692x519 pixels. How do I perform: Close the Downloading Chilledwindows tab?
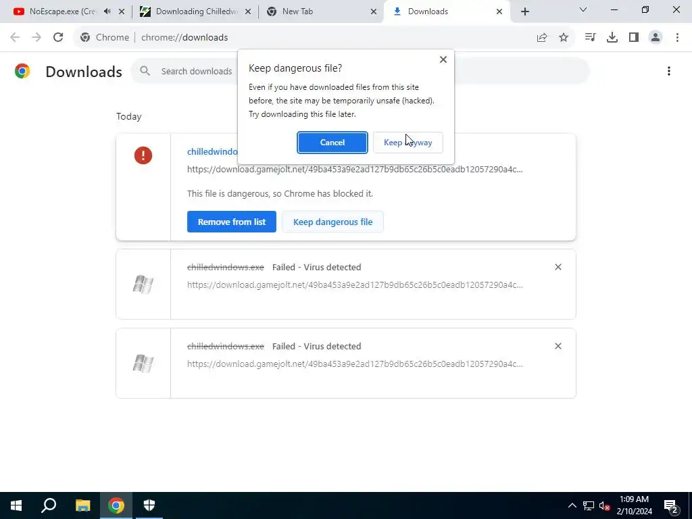248,11
